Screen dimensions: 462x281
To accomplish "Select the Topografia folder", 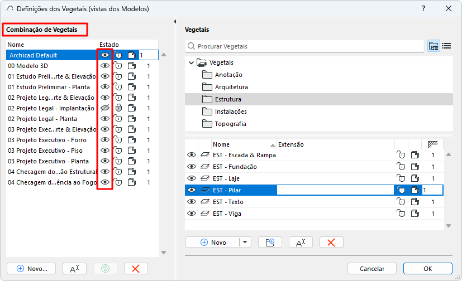I will click(230, 124).
